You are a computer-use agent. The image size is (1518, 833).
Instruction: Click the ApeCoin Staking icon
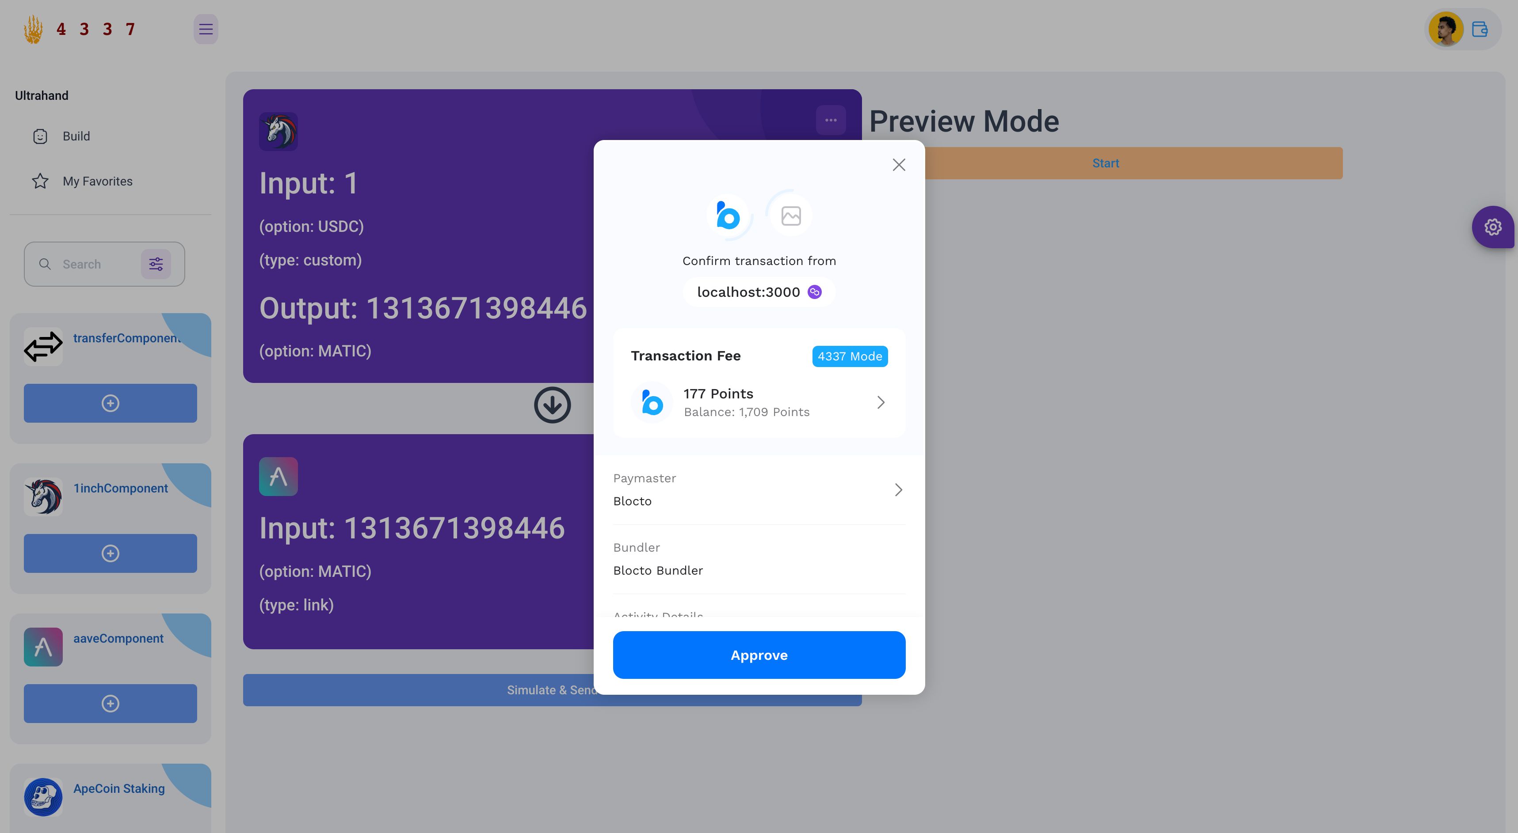click(42, 796)
